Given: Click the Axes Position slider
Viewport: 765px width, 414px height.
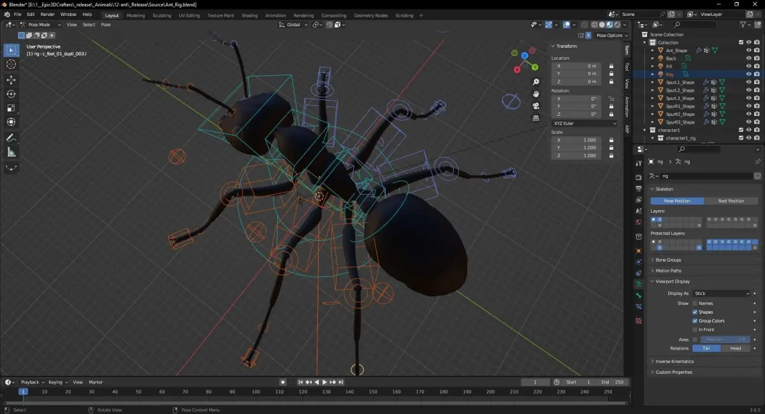Looking at the screenshot, I should tap(725, 339).
